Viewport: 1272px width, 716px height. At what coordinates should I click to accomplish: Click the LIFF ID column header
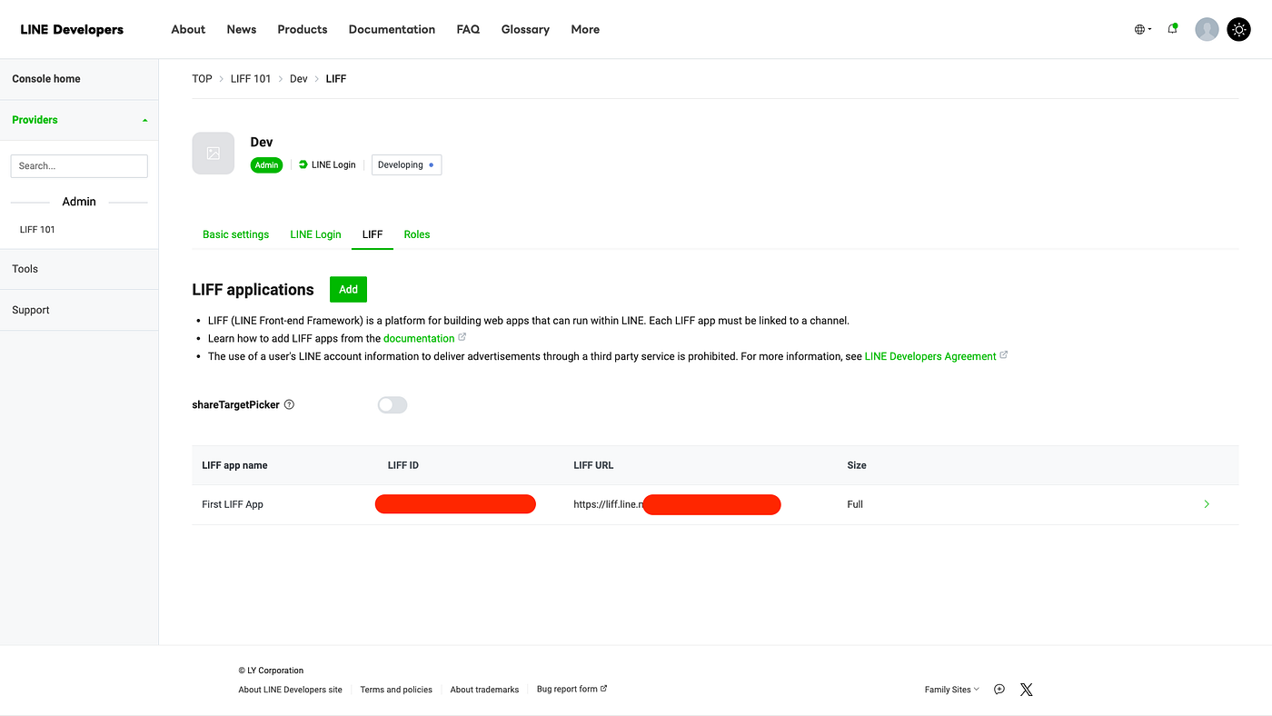[402, 465]
